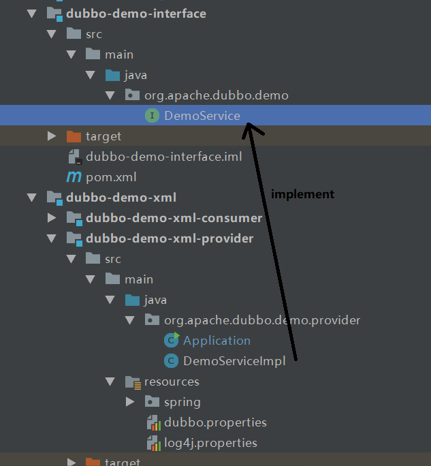Click the main folder icon in dubbo-demo-interface
The width and height of the screenshot is (431, 466).
[x=93, y=54]
